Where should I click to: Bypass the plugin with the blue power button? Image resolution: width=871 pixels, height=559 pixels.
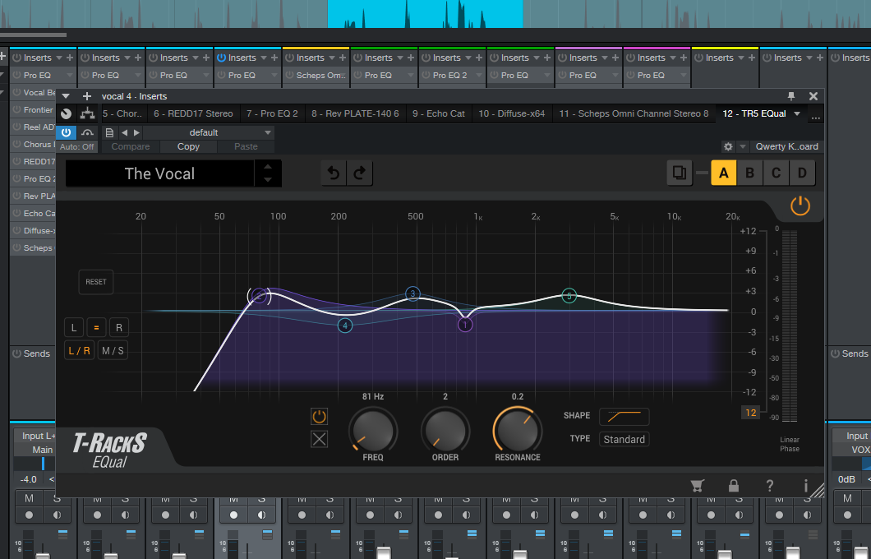[x=66, y=132]
